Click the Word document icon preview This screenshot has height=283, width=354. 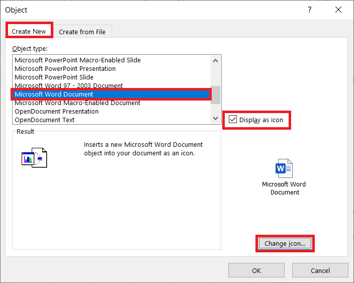tap(284, 168)
